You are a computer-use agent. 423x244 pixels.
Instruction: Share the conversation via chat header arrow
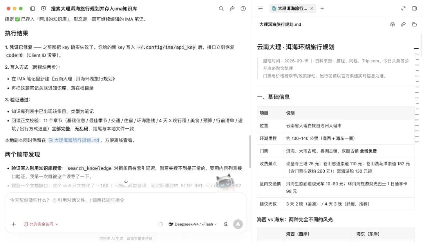pos(232,9)
